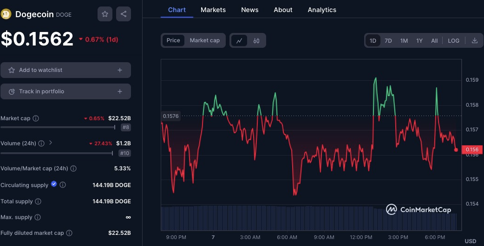Toggle LOG scale
This screenshot has height=246, width=484.
coord(453,41)
